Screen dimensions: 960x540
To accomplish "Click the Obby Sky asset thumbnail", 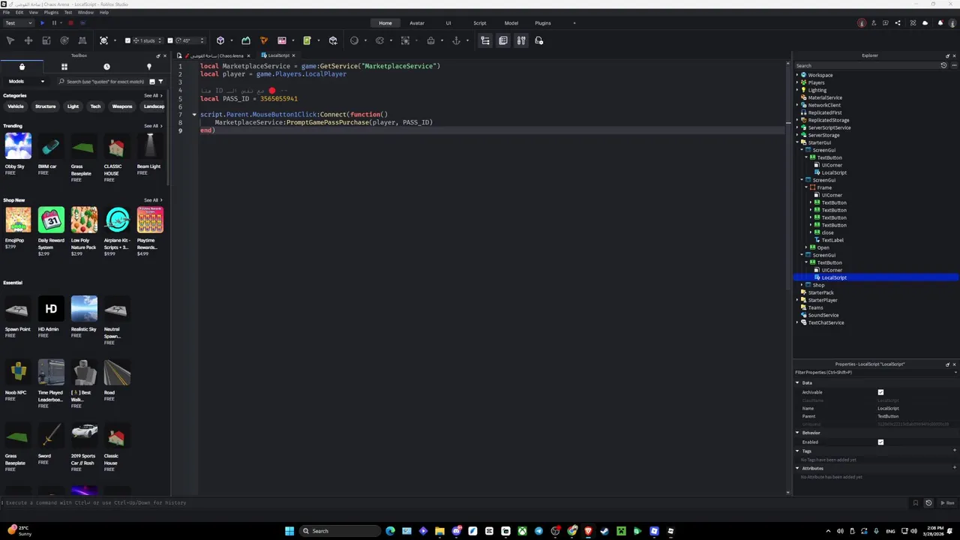I will tap(18, 146).
